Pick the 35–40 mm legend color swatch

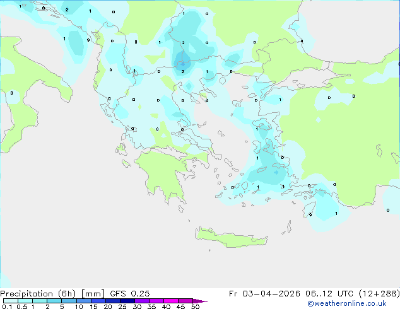(156, 301)
